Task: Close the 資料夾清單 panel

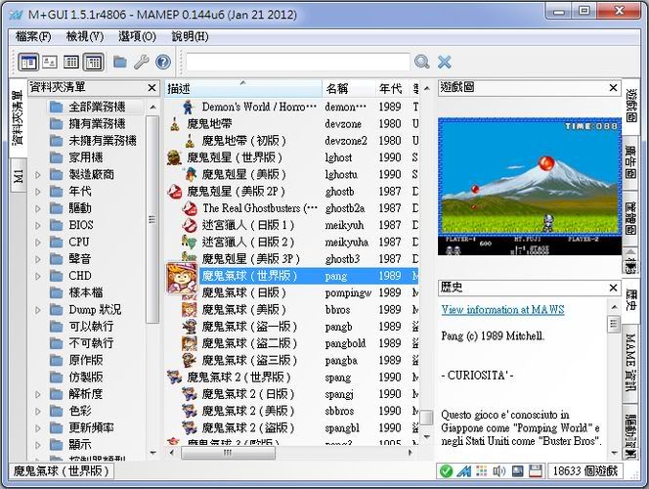Action: 151,88
